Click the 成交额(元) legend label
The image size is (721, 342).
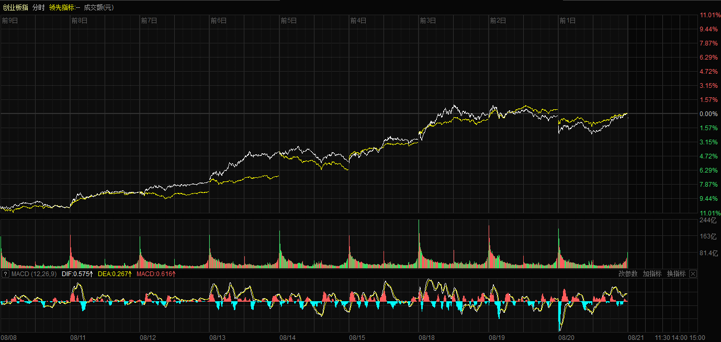tap(99, 7)
